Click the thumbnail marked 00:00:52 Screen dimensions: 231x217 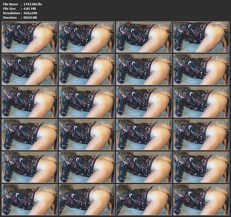tap(144, 167)
